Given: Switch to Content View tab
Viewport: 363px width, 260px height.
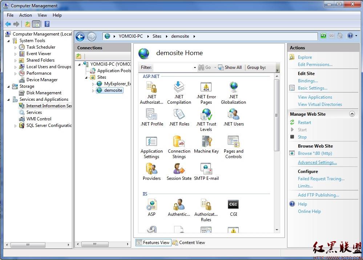Looking at the screenshot, I should pos(189,243).
